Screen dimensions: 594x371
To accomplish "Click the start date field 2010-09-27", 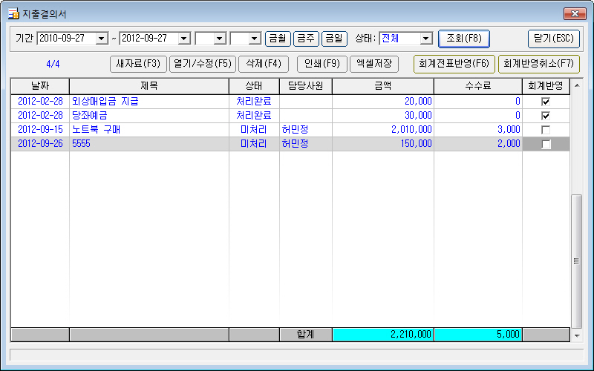I will [x=66, y=39].
